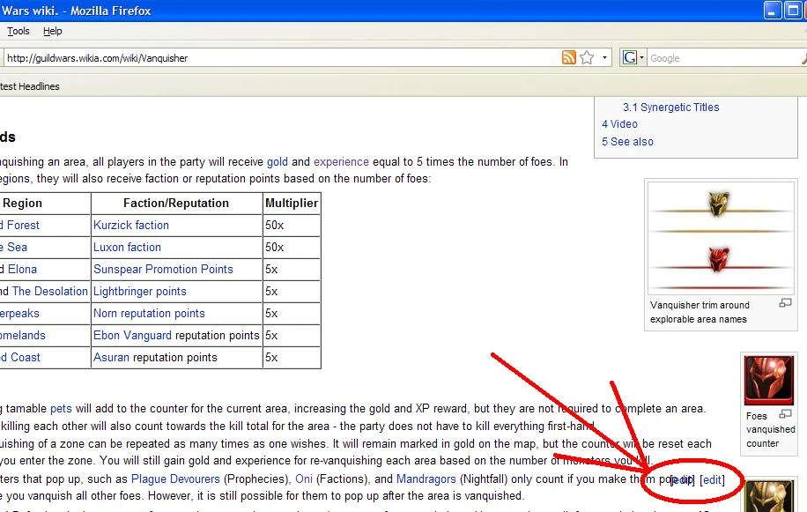Click the red helmet thumbnail image
The image size is (807, 512).
pyautogui.click(x=769, y=381)
